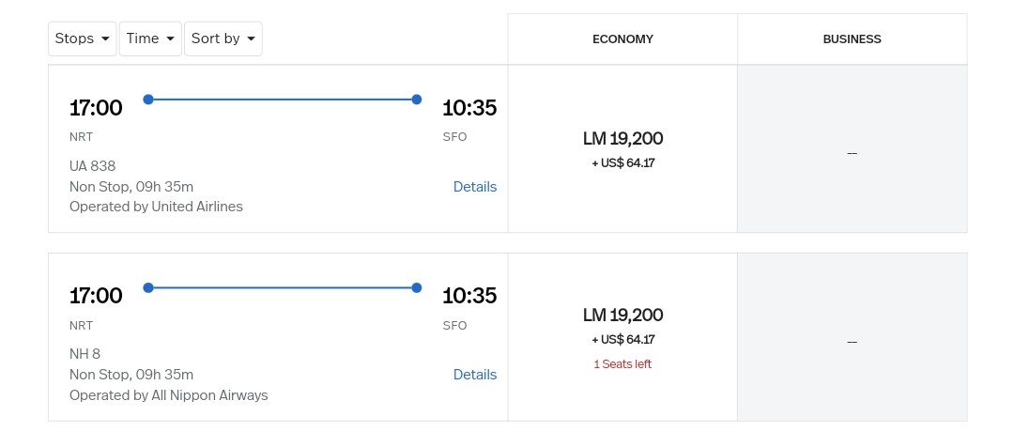Click the departure dot on UA 838 route line
This screenshot has width=1014, height=447.
coord(147,100)
